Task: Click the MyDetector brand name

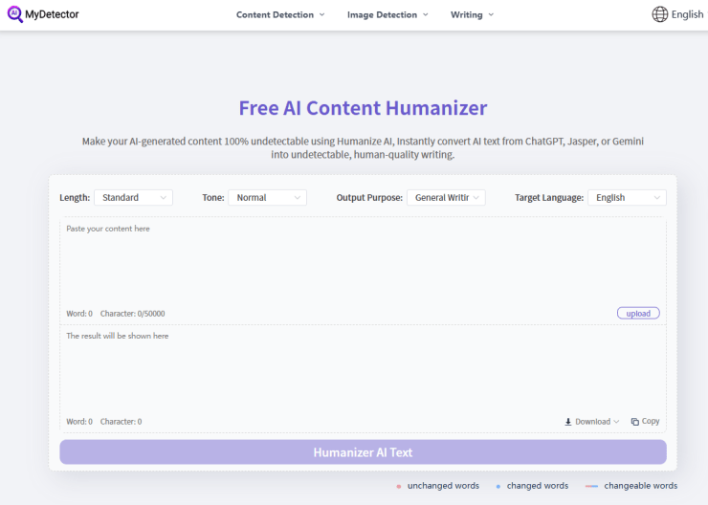Action: (x=52, y=15)
